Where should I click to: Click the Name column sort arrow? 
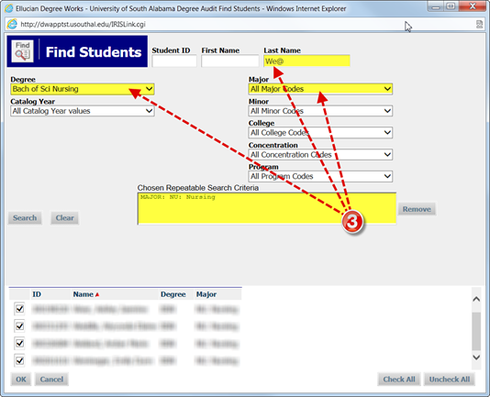coord(97,294)
